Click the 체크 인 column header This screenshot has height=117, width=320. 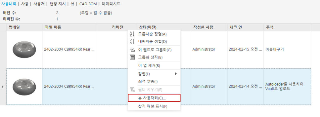[245, 27]
